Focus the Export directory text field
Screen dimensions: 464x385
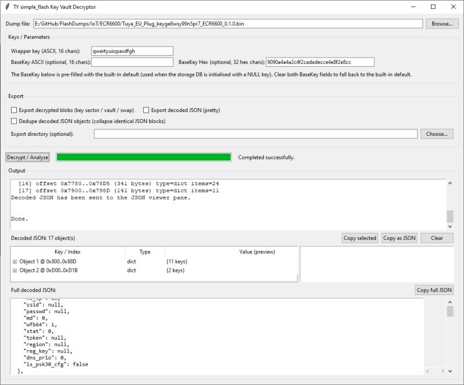click(255, 134)
